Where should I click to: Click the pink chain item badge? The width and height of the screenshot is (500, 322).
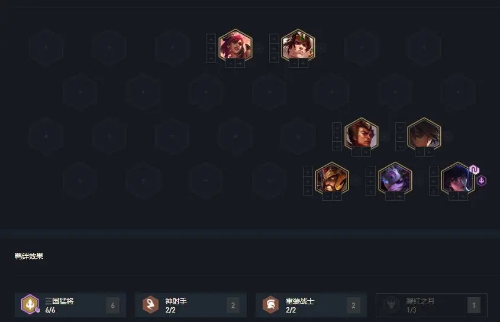tap(474, 170)
